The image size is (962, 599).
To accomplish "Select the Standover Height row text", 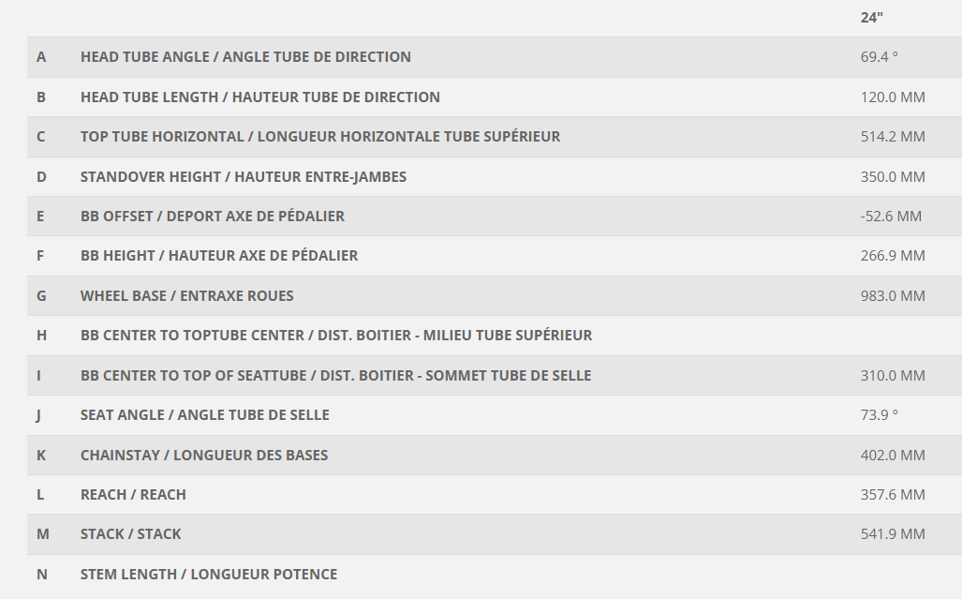I will pos(243,177).
